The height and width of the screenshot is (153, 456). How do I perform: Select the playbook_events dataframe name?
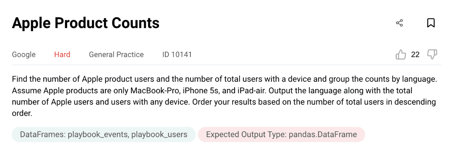97,135
